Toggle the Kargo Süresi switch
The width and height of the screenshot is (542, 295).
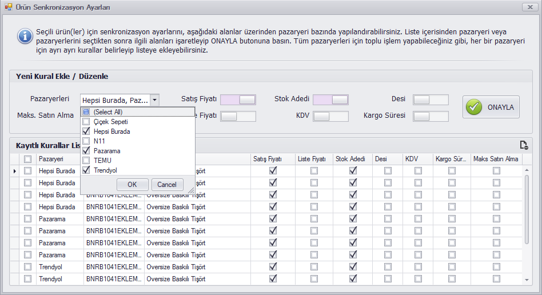[x=431, y=116]
